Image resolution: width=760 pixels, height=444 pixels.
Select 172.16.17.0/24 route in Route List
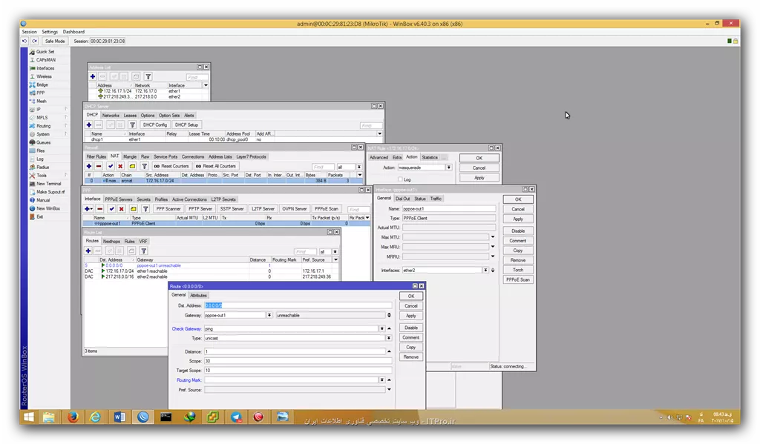point(212,271)
